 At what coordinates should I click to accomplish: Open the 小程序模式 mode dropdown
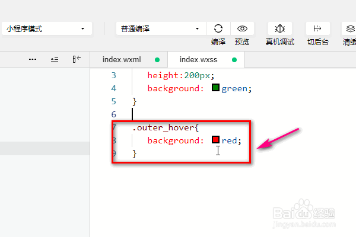46,28
